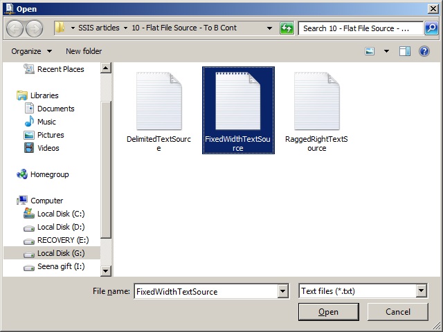
Task: Click the Cancel button
Action: [x=398, y=312]
